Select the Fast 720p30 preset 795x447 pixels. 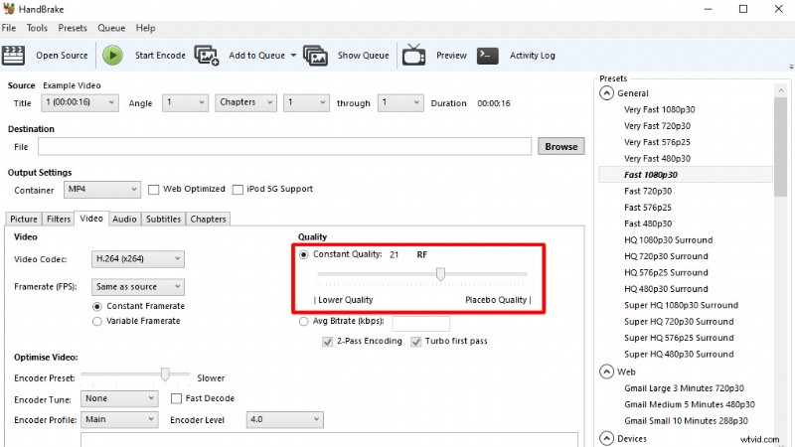tap(648, 191)
